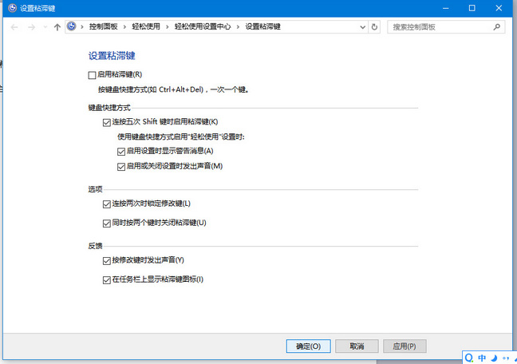Screen dimensions: 517x364
Task: Click the moon icon on IME toolbar
Action: [494, 357]
